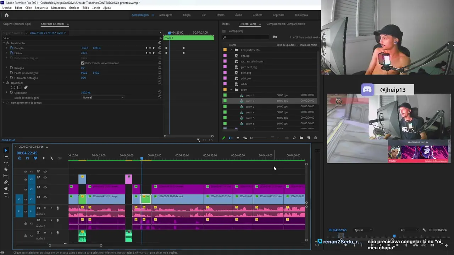Toggle timeline Snap magnet icon
Screen dimensions: 454x255
point(27,158)
